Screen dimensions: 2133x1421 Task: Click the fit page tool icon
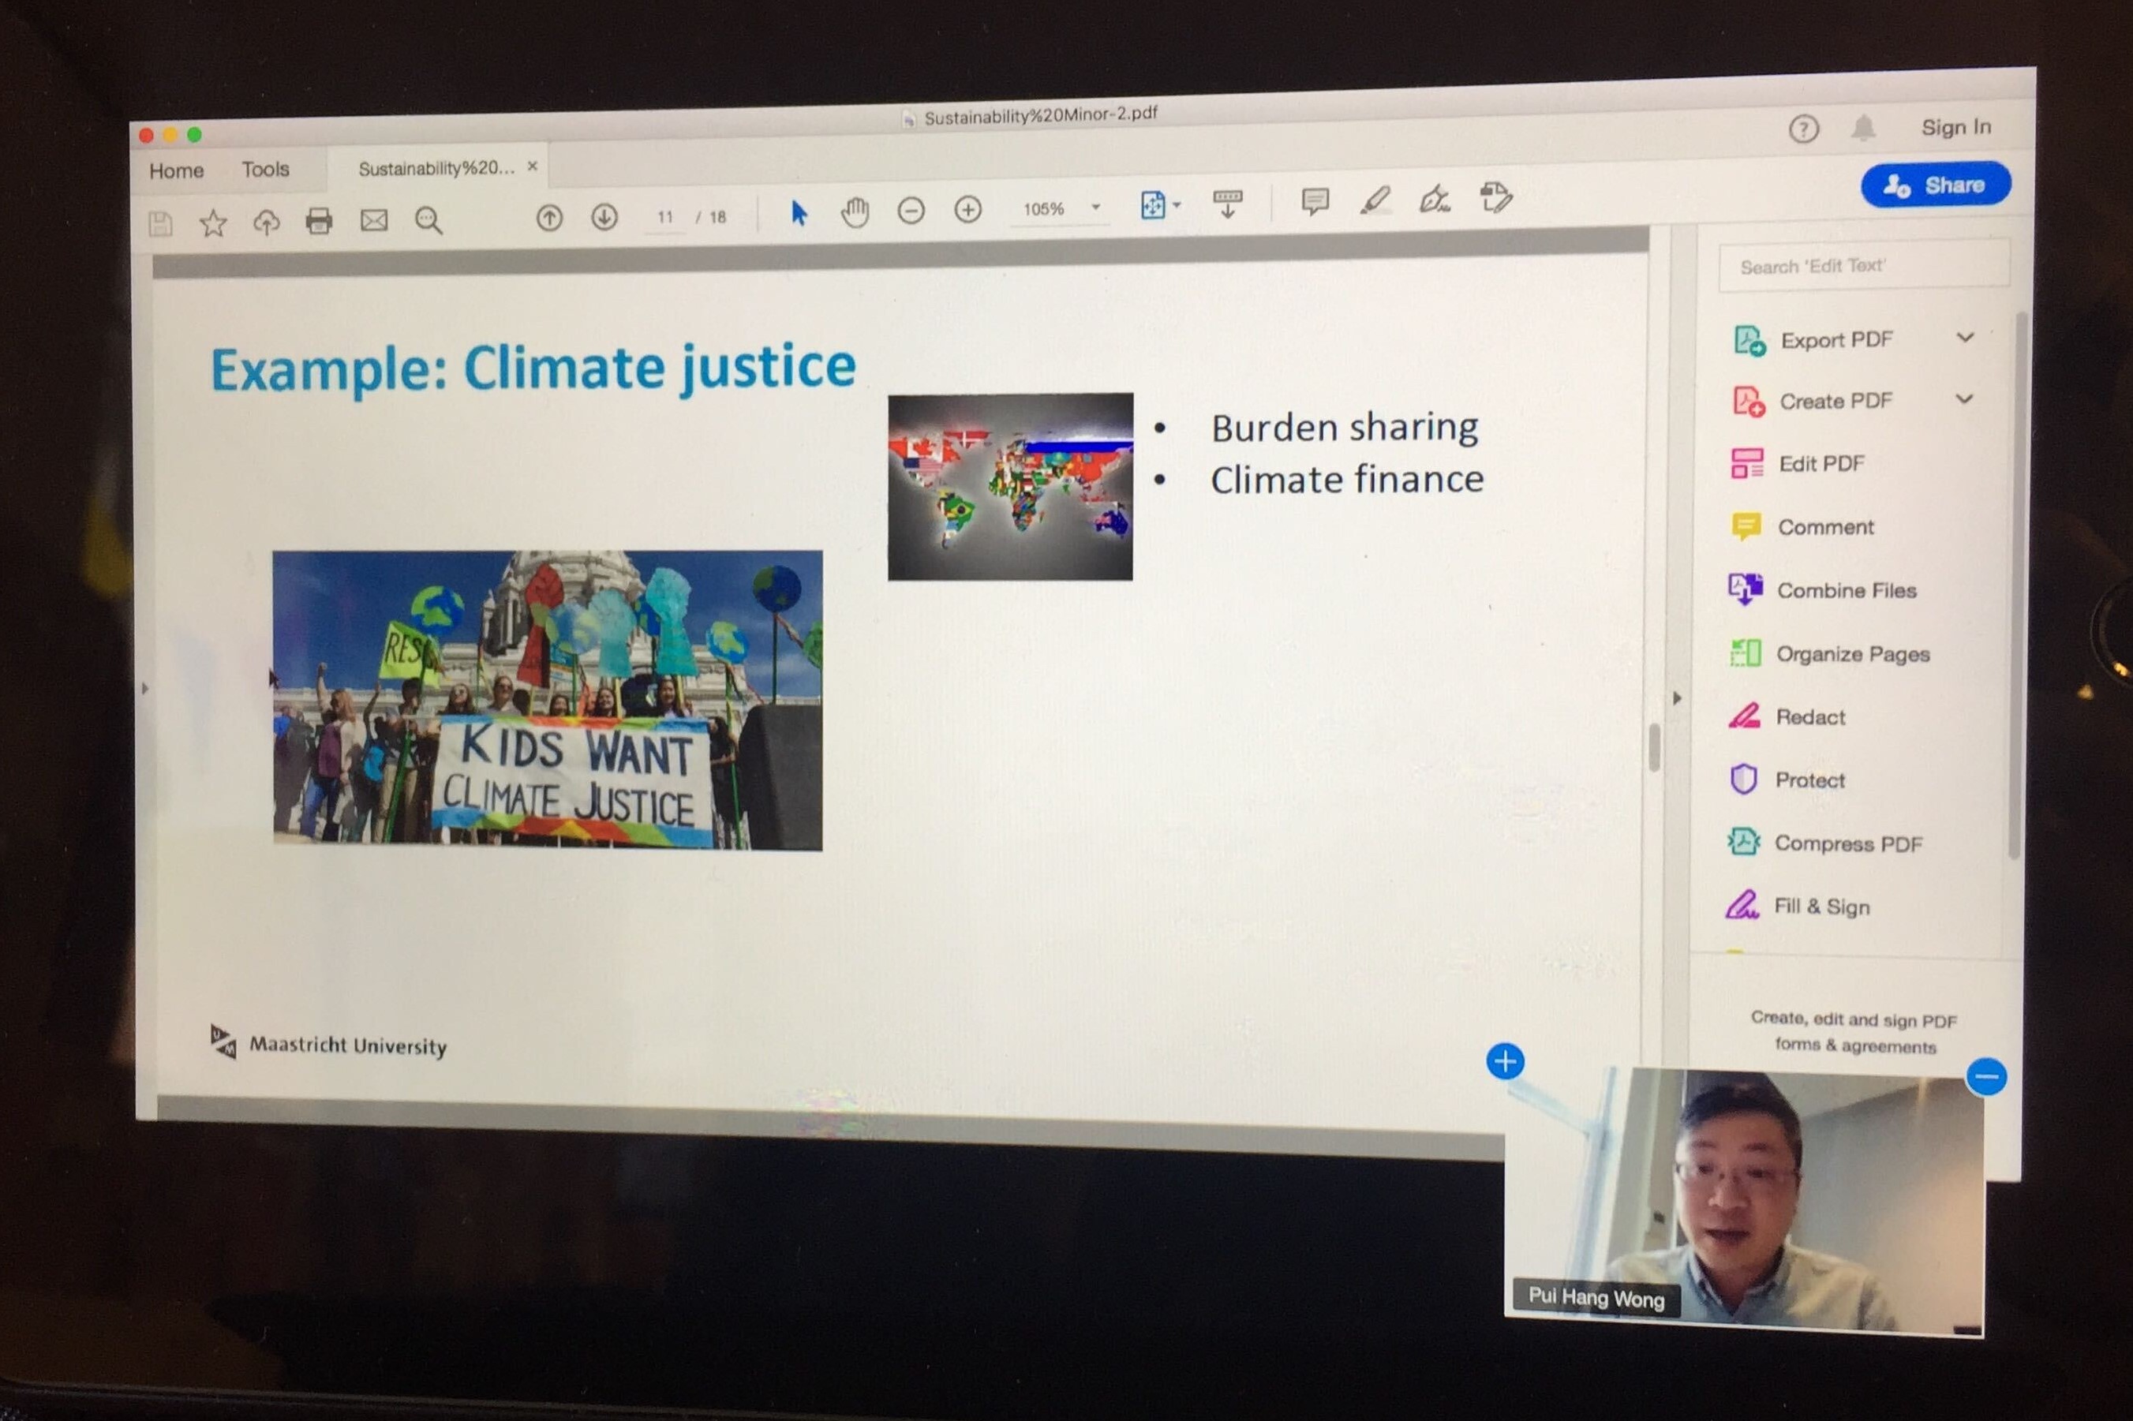click(1153, 206)
